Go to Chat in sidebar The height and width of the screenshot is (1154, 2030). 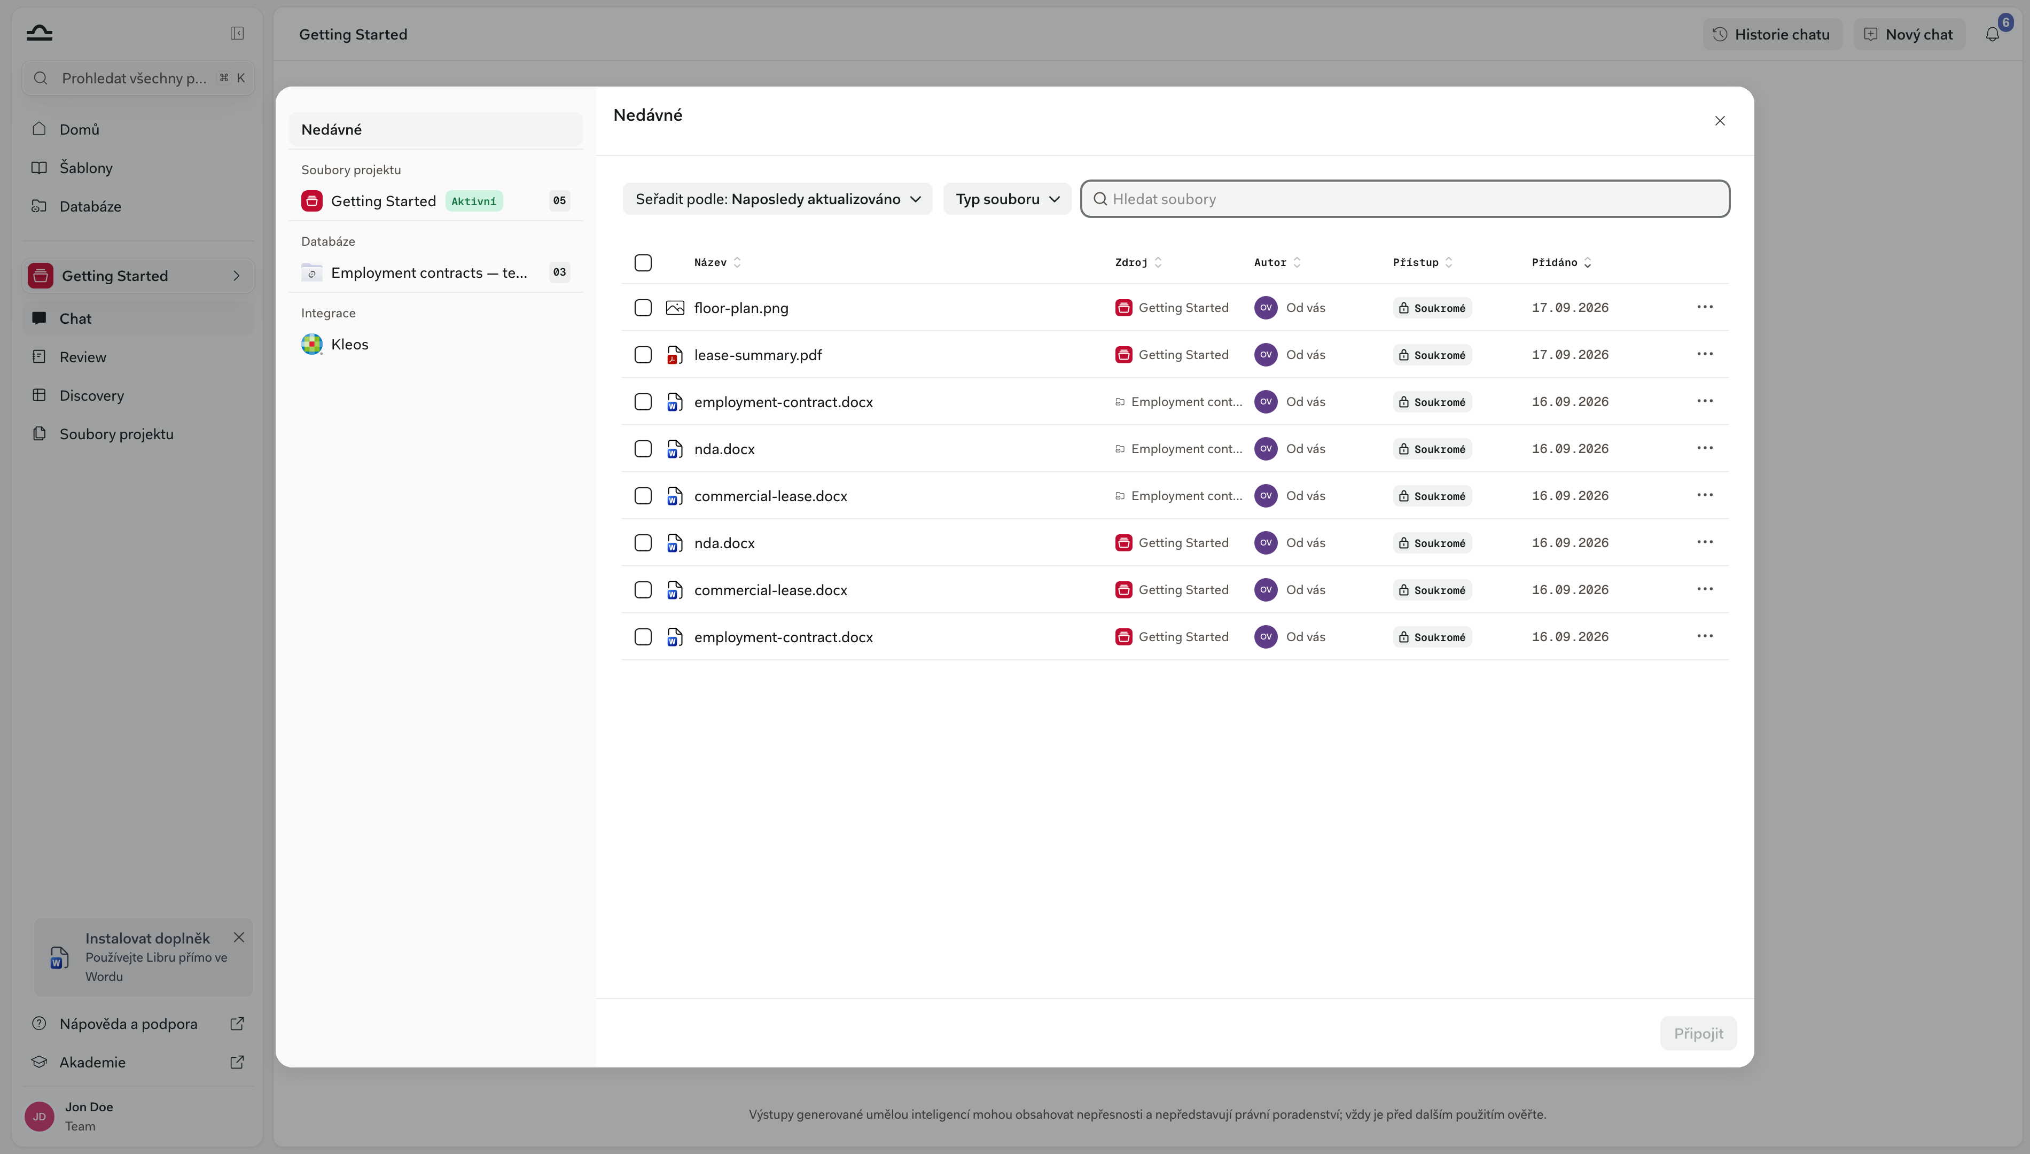pos(137,318)
